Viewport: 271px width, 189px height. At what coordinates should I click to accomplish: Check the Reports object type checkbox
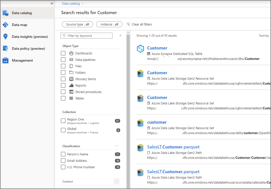point(63,85)
